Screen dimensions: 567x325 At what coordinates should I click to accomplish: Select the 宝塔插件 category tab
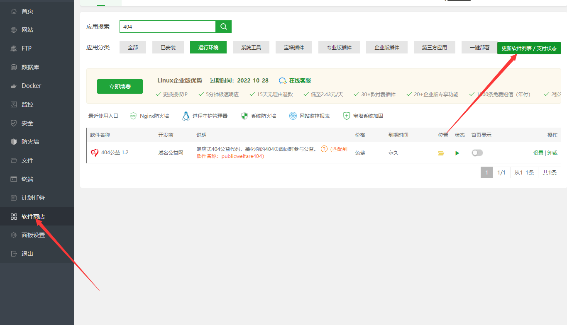click(x=294, y=48)
